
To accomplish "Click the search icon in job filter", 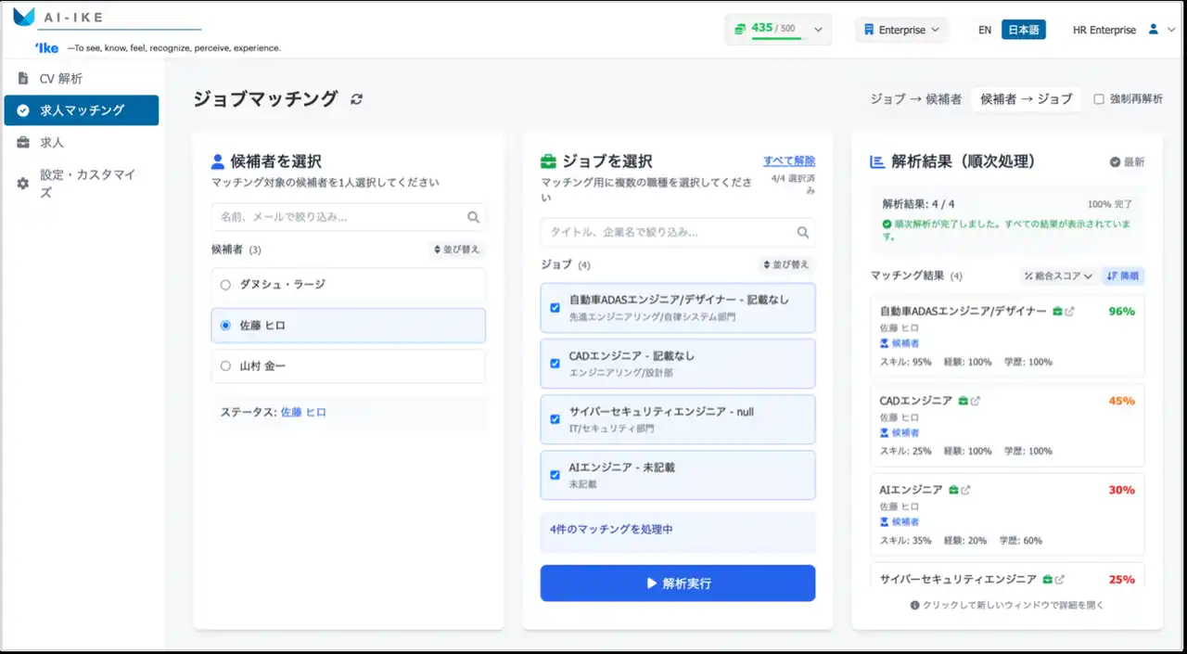I will point(803,232).
